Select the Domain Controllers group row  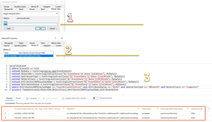pyautogui.click(x=29, y=56)
